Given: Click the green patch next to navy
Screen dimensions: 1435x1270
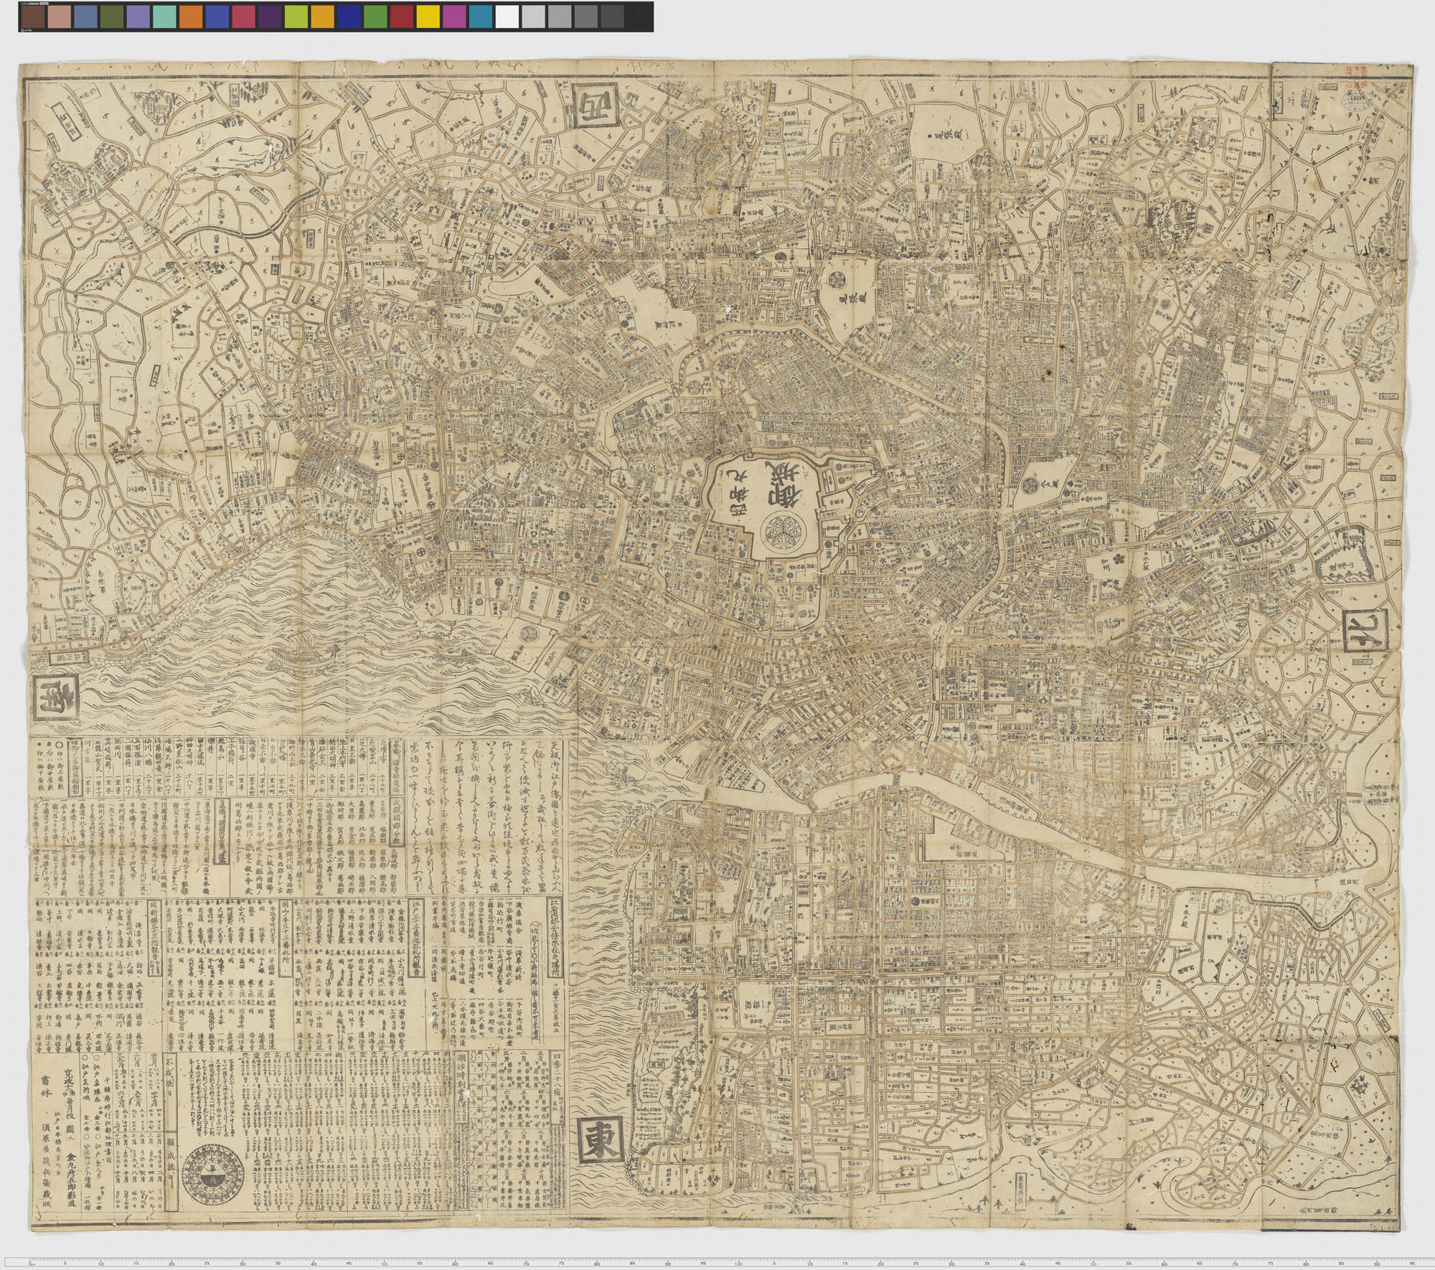Looking at the screenshot, I should (376, 17).
